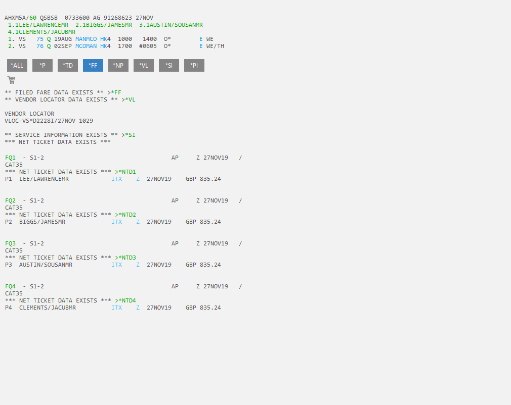
Task: Select the highlighted *FF filed fare button
Action: [x=93, y=65]
